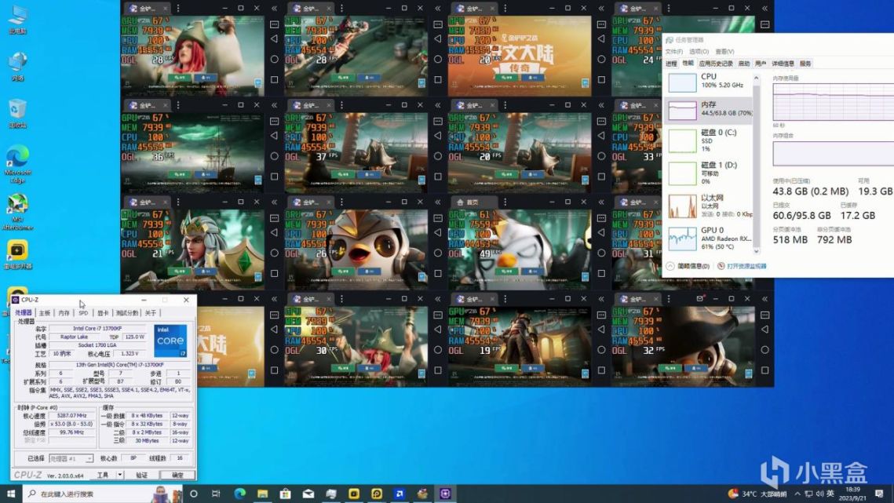This screenshot has width=894, height=503.
Task: Open the CPU-Z 工具 dropdown arrow
Action: pos(120,475)
